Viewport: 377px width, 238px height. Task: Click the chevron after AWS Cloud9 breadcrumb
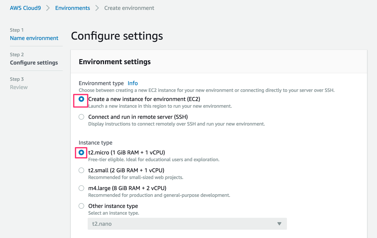point(48,8)
